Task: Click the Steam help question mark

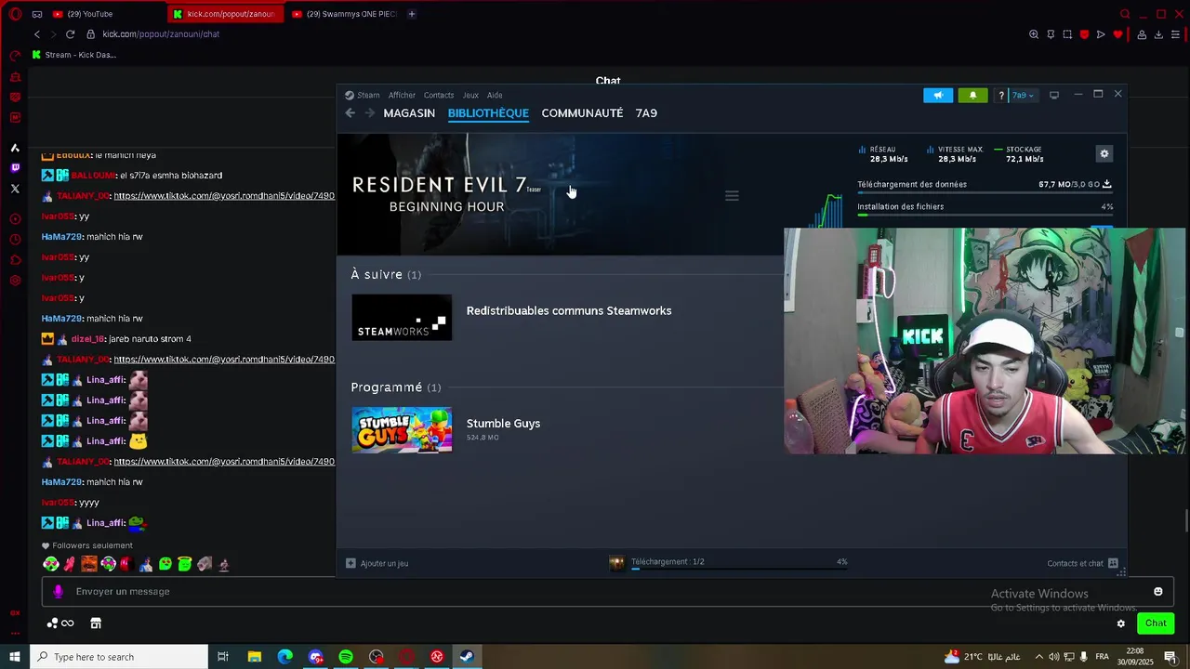Action: 1001,95
